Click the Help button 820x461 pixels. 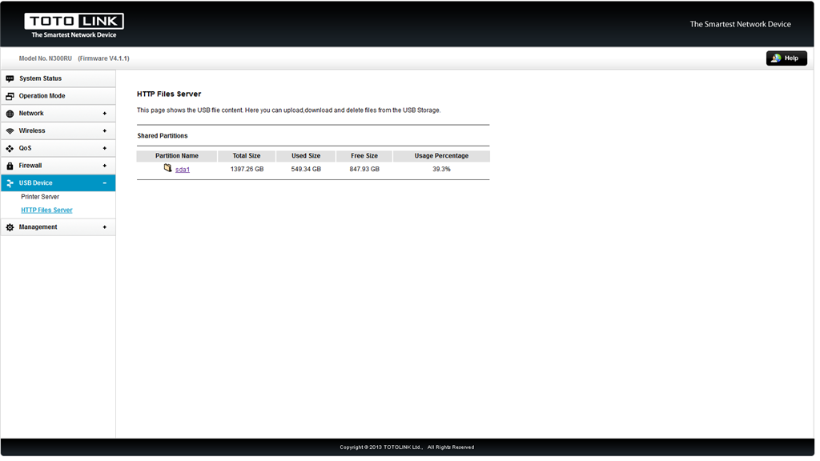coord(786,58)
